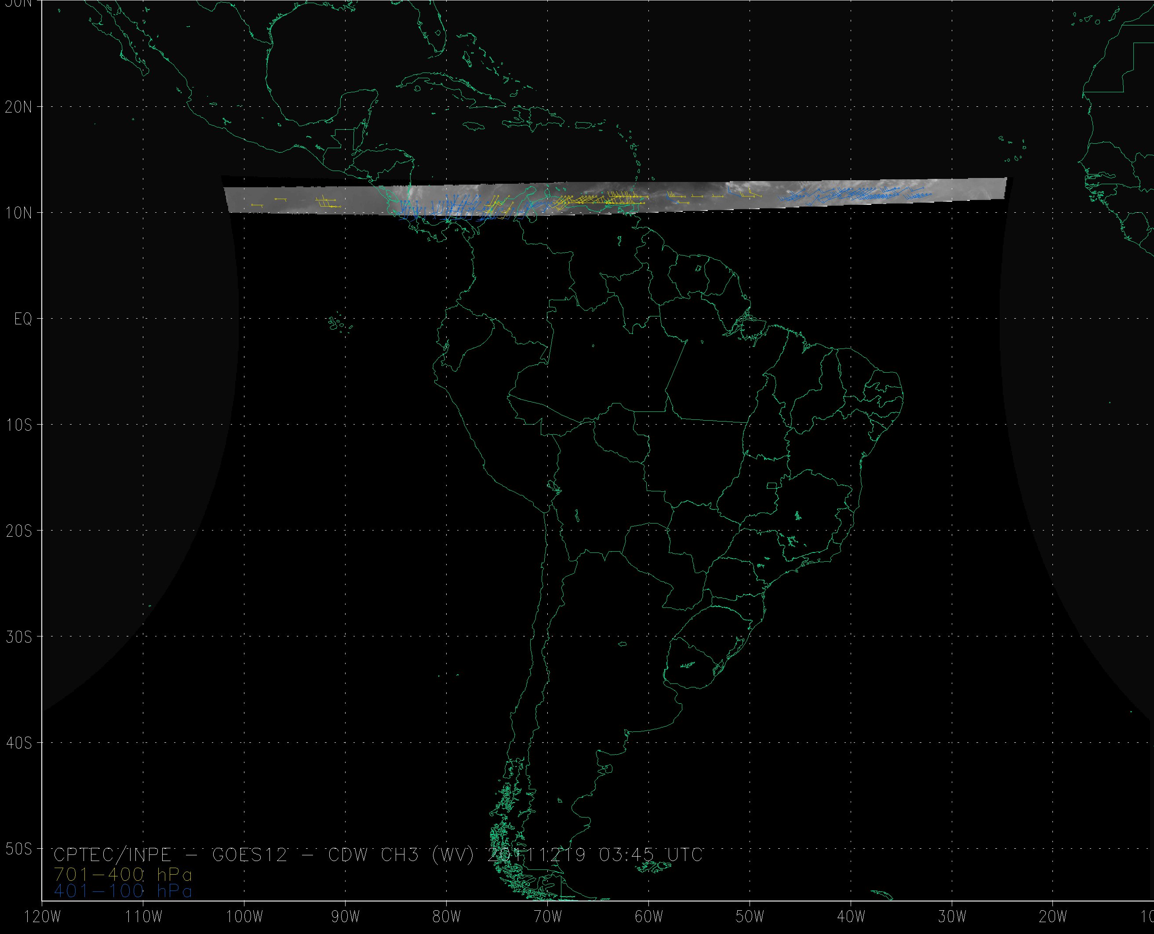
Task: Click the 60W longitude axis label
Action: tap(648, 917)
